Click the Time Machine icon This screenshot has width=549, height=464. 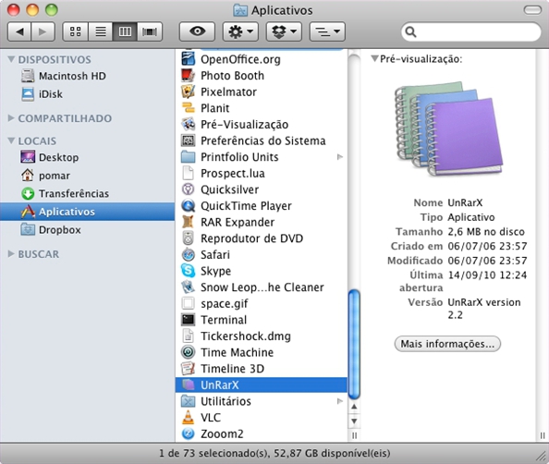[188, 352]
